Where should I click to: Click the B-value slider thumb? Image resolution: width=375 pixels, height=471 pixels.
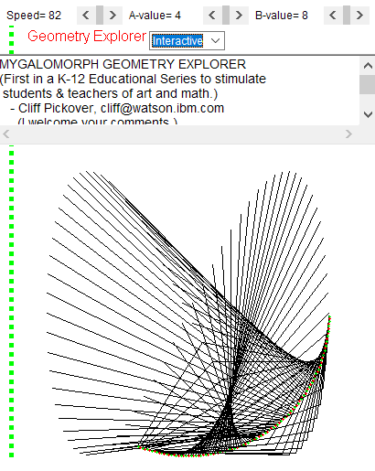coord(347,15)
